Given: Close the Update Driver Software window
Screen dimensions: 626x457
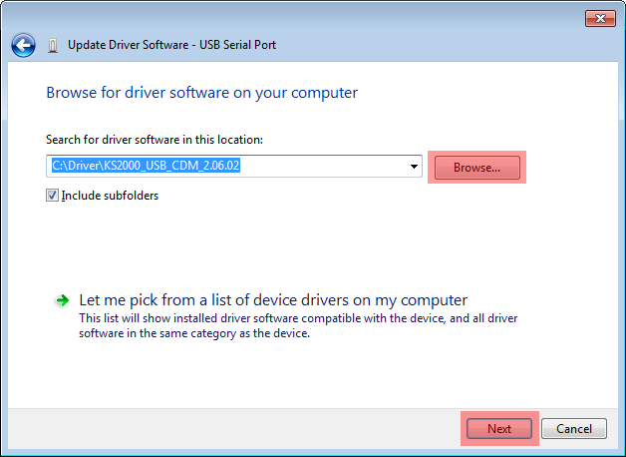Looking at the screenshot, I should pyautogui.click(x=600, y=18).
